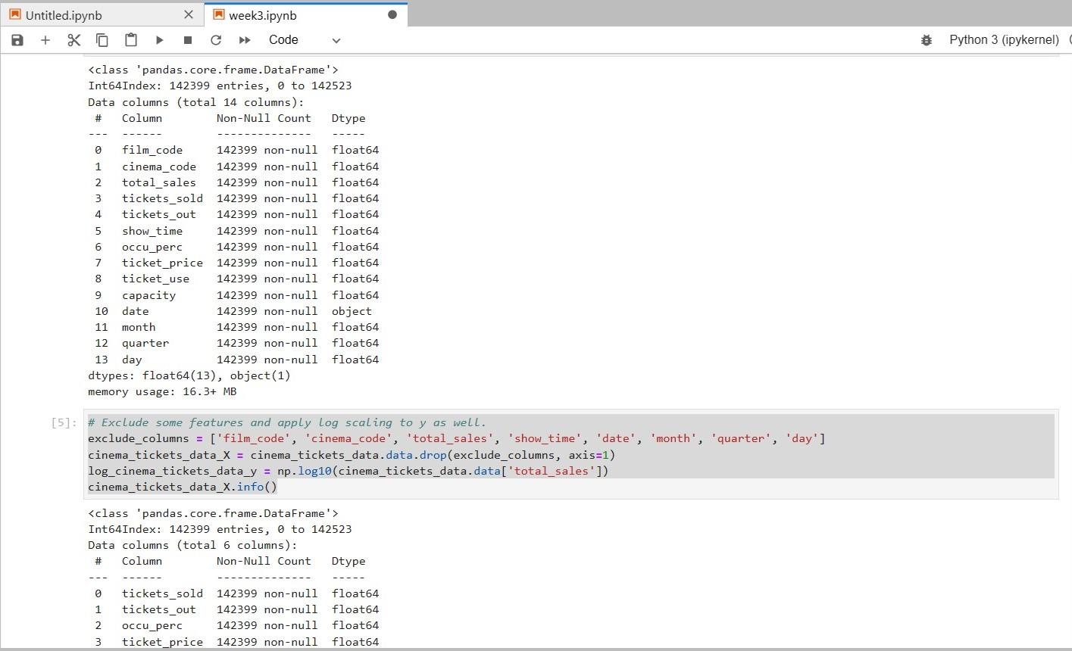
Task: Restart kernel and run all cells
Action: click(245, 40)
